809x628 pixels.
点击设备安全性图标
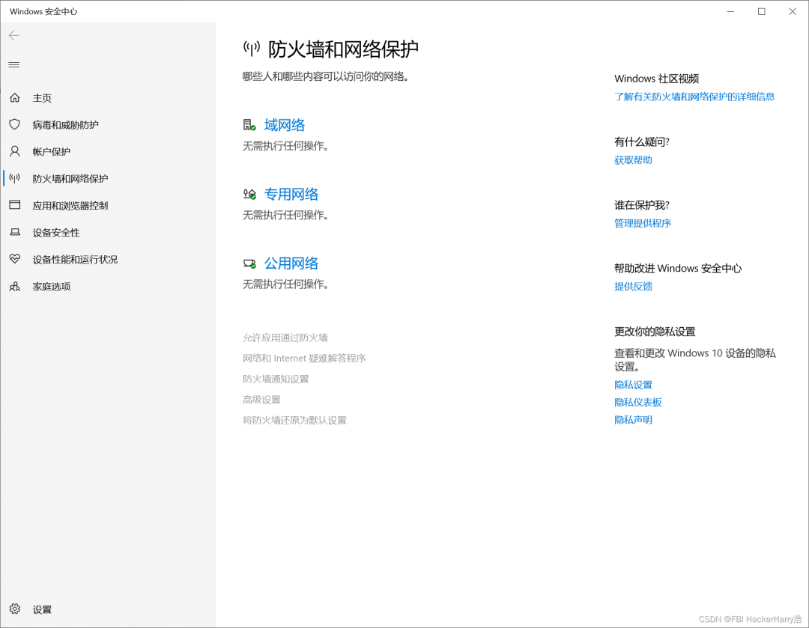click(15, 232)
